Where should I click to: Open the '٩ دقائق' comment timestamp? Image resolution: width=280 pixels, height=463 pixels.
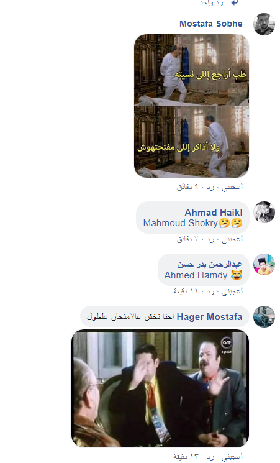[x=189, y=187]
